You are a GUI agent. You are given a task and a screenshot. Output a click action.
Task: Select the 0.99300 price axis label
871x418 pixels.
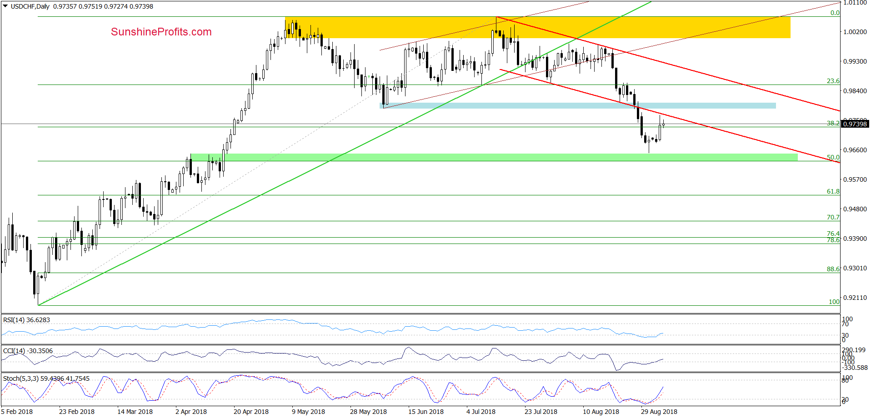pos(855,61)
